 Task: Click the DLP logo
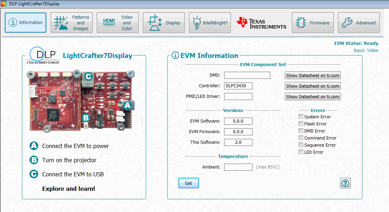coord(43,55)
